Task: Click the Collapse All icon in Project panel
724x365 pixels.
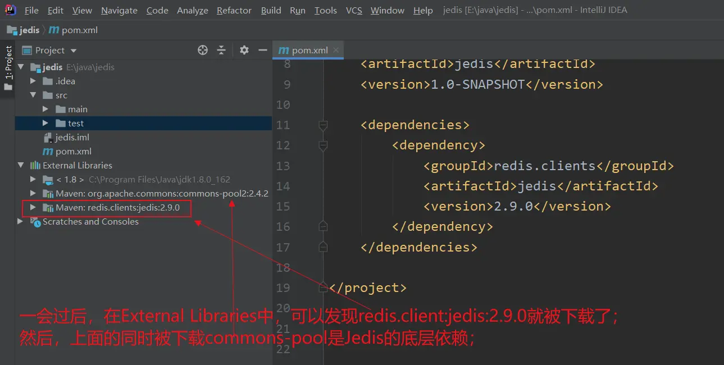Action: 221,51
